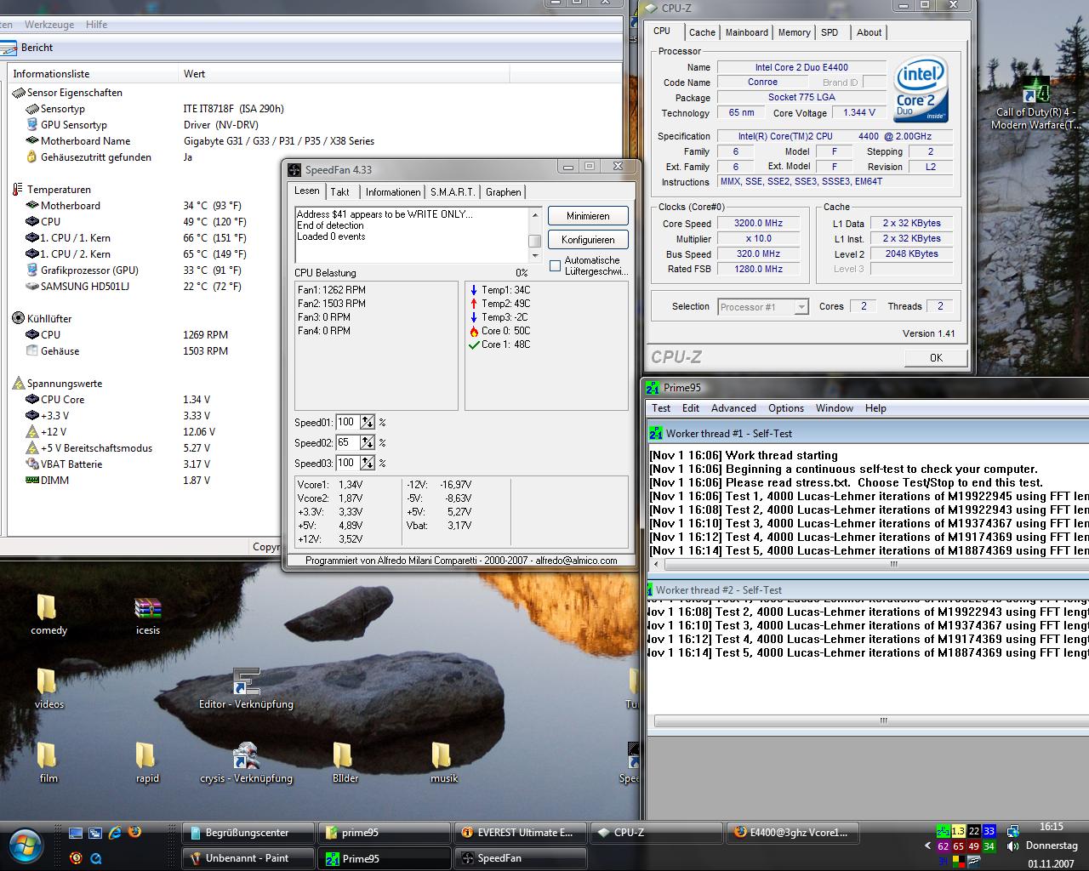
Task: Click the taskbar clock showing 16:15
Action: point(1052,826)
